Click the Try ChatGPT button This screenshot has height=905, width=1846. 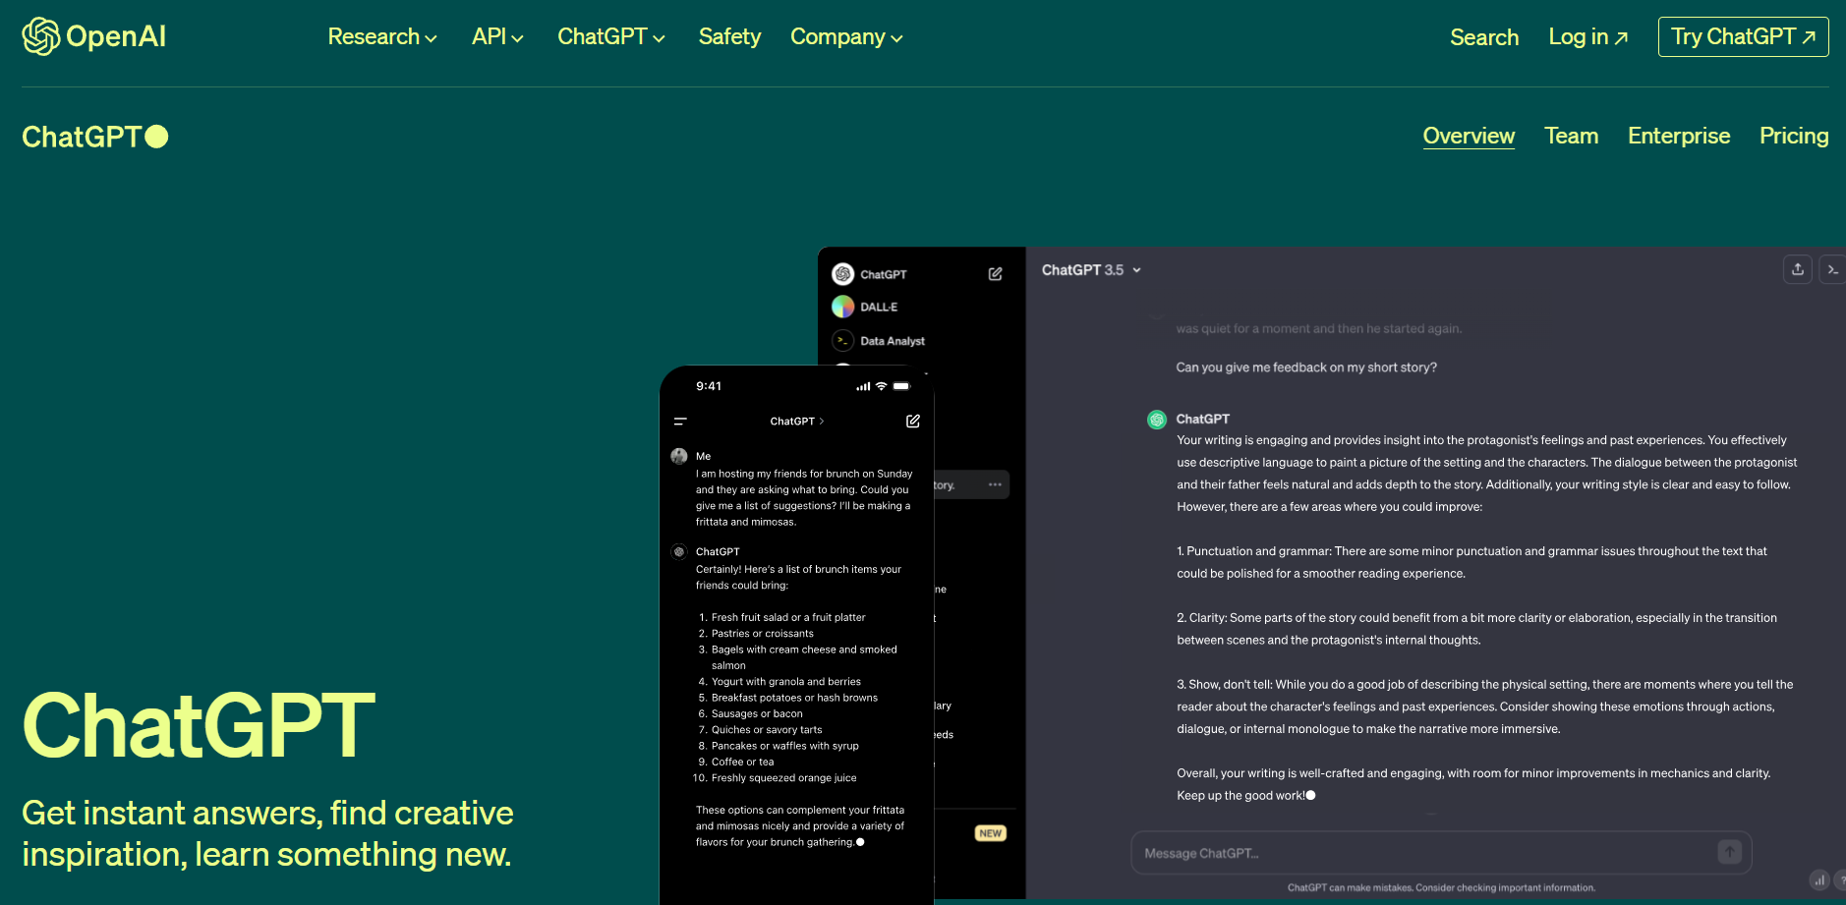tap(1743, 36)
